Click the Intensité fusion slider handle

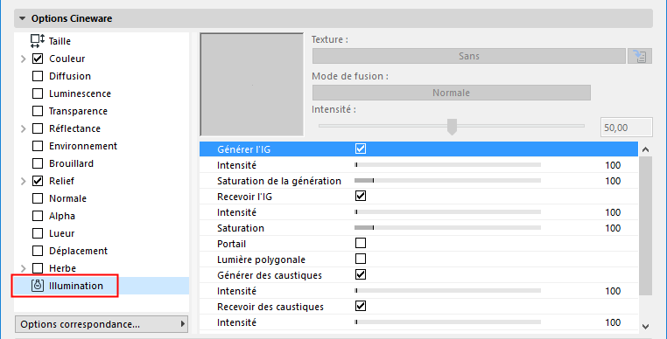pos(452,127)
